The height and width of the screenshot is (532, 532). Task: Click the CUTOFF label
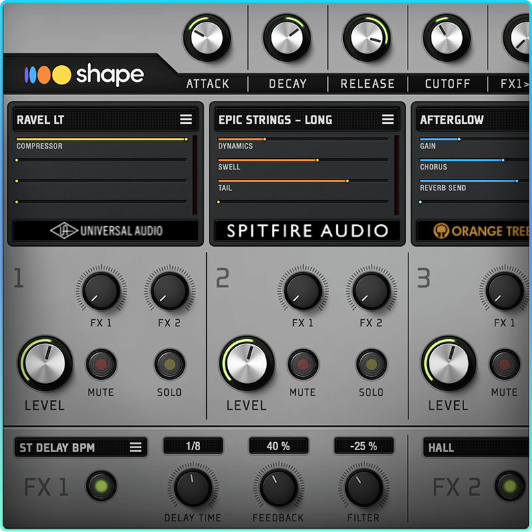(448, 84)
